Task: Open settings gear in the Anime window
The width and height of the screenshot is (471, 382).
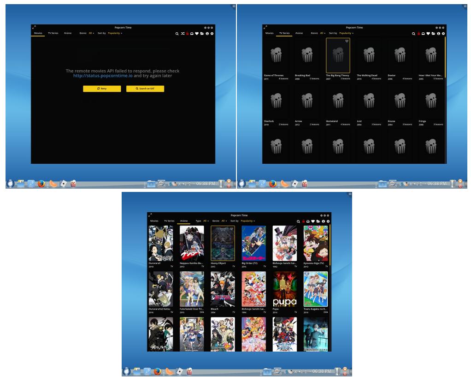Action: [x=328, y=221]
